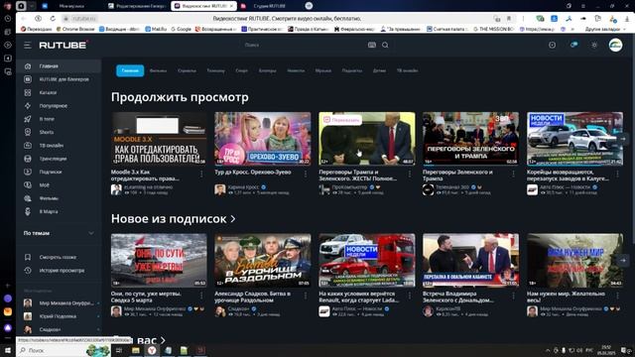Viewport: 635px width, 357px height.
Task: Toggle the theme sun icon in header
Action: tap(594, 45)
